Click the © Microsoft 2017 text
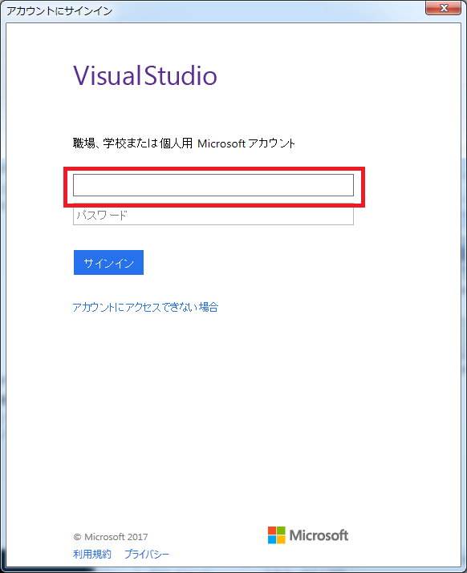The image size is (467, 573). coord(111,537)
